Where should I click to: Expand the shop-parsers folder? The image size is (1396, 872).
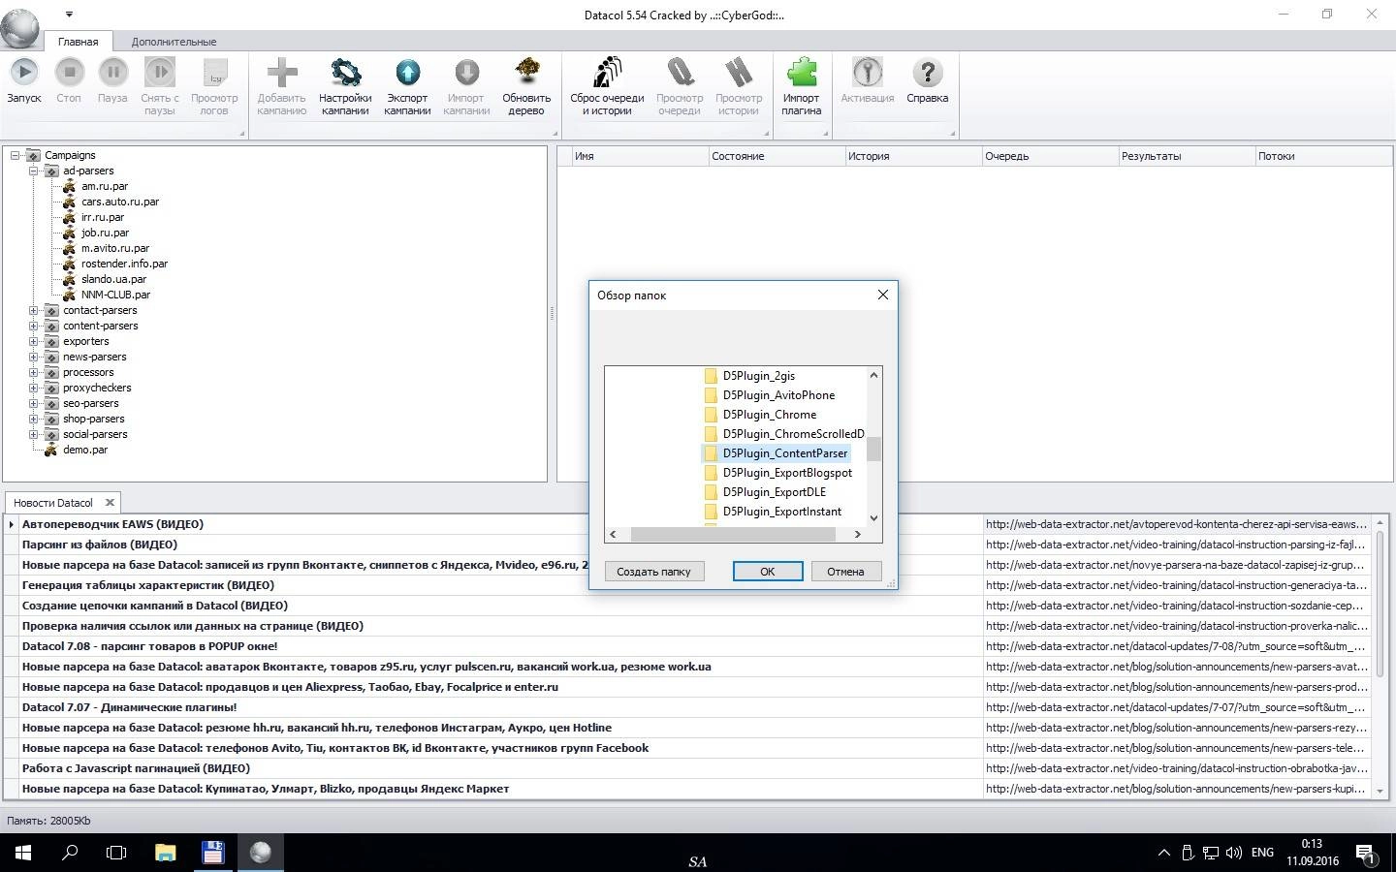34,419
